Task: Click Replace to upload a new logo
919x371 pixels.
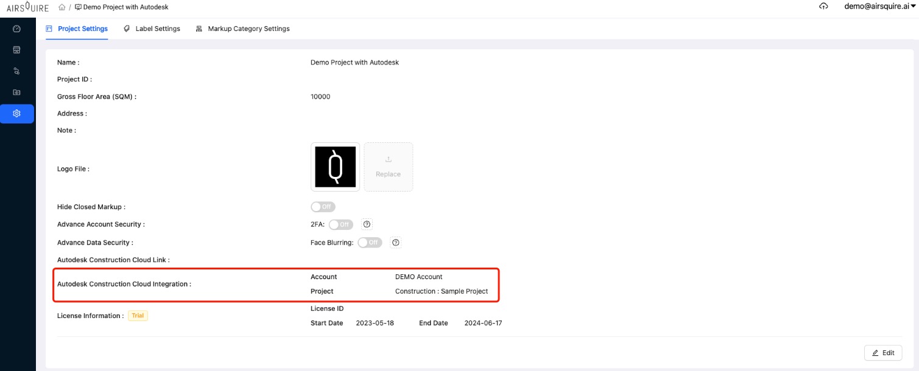Action: [389, 167]
